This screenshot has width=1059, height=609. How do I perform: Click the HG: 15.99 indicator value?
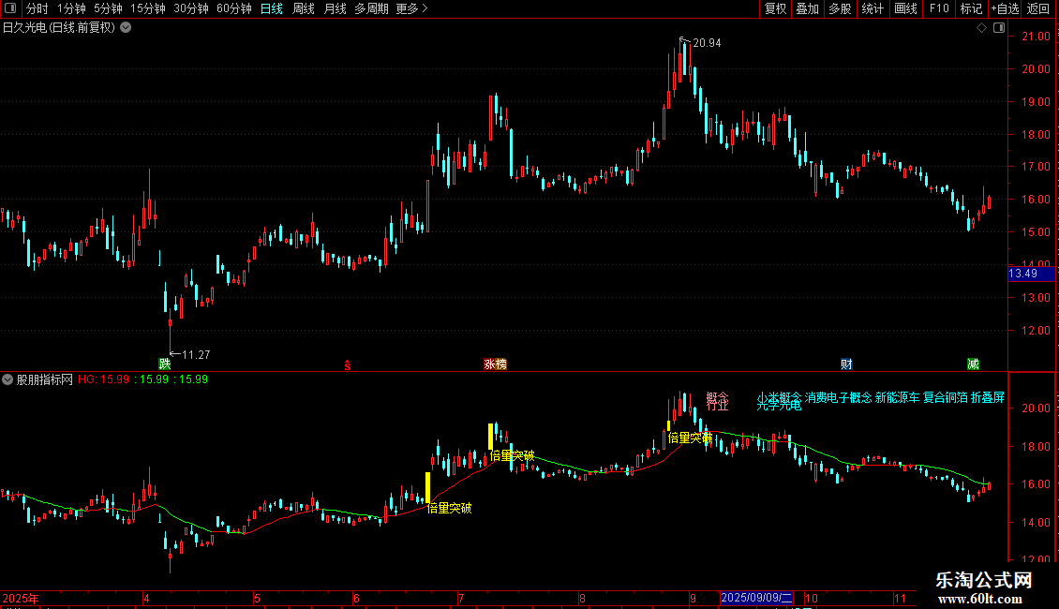click(103, 379)
